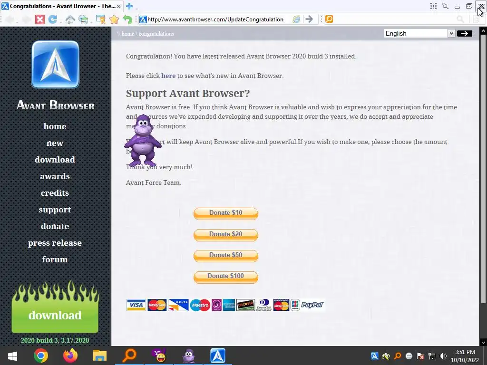Open the Windows Start button
The image size is (487, 365).
[x=12, y=355]
